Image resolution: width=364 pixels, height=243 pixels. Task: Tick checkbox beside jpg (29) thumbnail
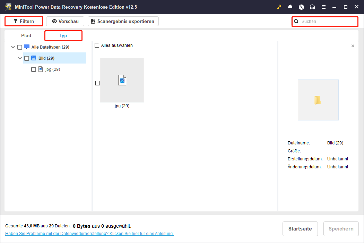[97, 83]
